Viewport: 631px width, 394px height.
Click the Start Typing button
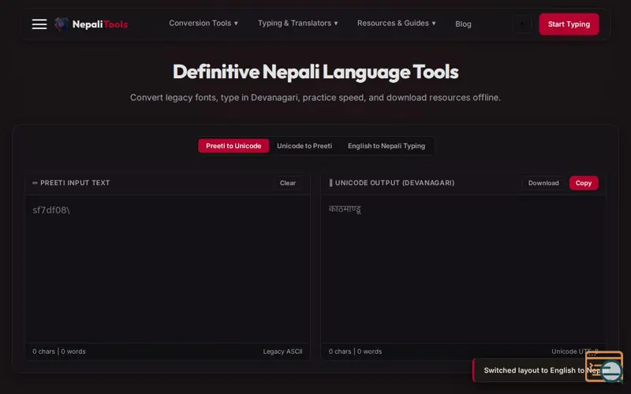click(x=569, y=24)
